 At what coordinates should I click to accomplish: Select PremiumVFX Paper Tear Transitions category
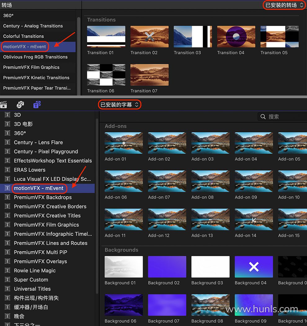[x=38, y=88]
